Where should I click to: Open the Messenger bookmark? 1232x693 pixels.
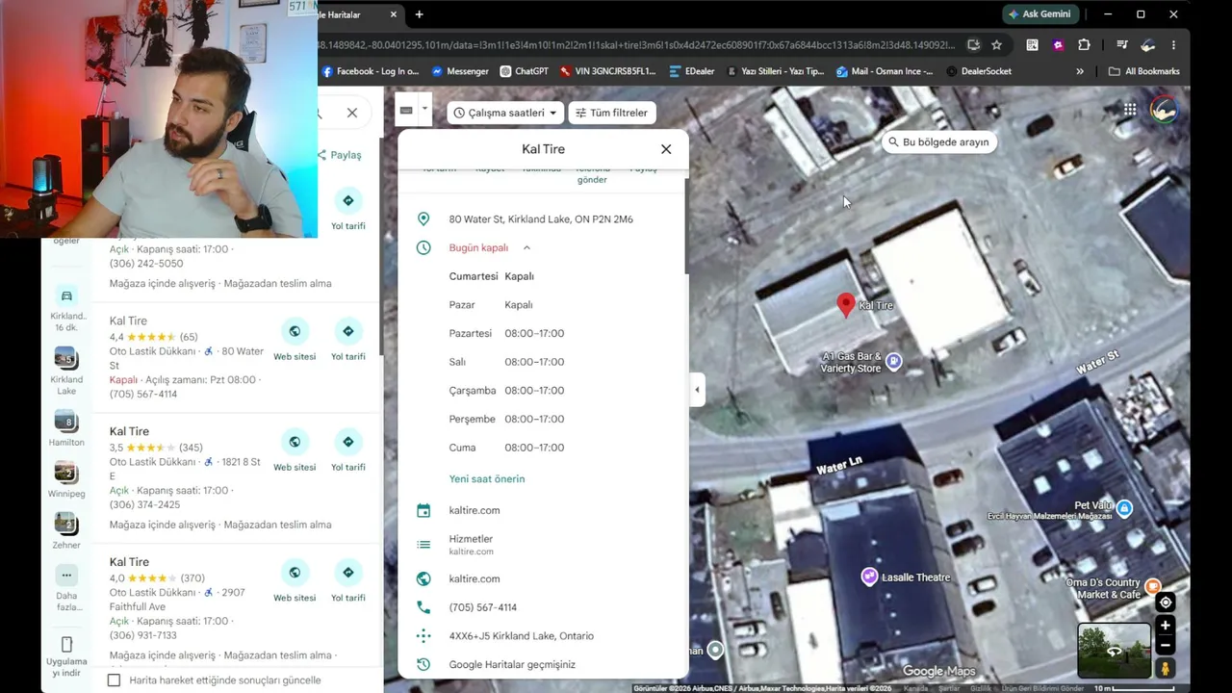coord(460,71)
